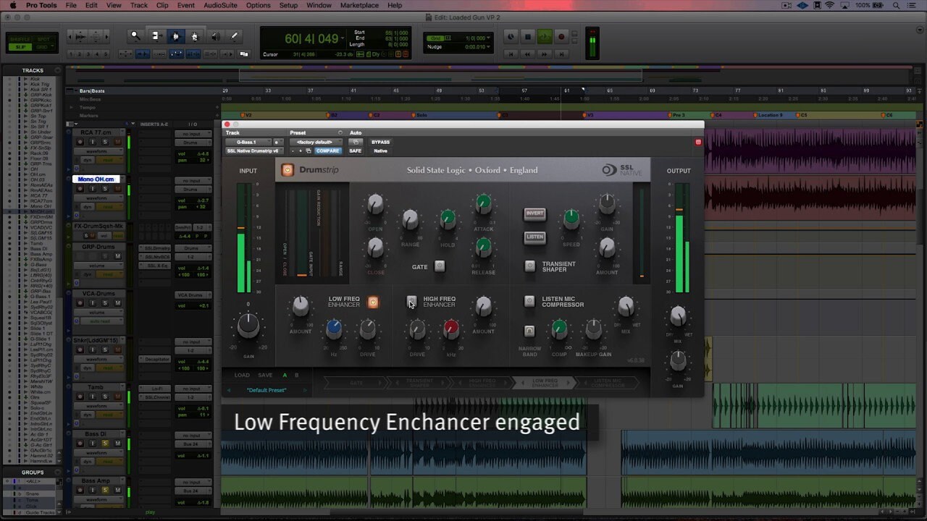Click the Invert button in Transient Shaper
This screenshot has height=521, width=927.
pyautogui.click(x=534, y=214)
